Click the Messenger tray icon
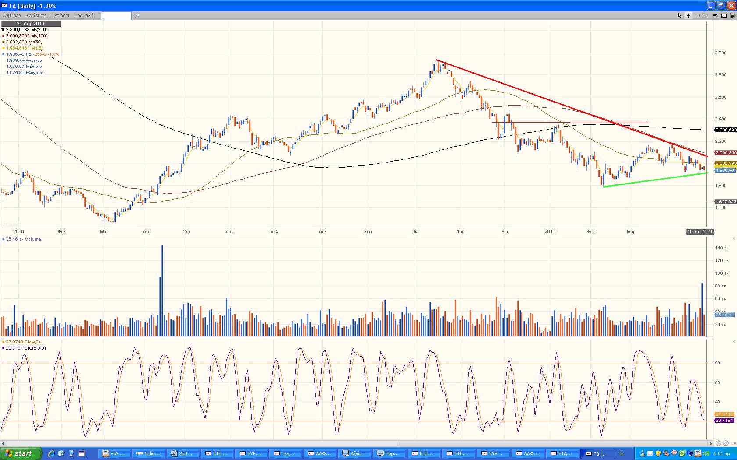The height and width of the screenshot is (460, 737). tap(643, 453)
